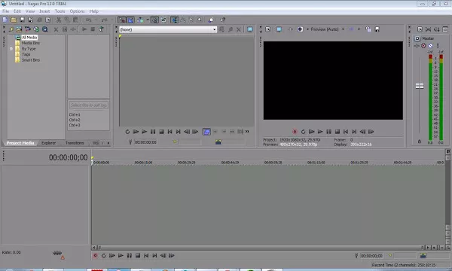This screenshot has height=271, width=452.
Task: Open Undo history dropdown arrow
Action: click(96, 20)
